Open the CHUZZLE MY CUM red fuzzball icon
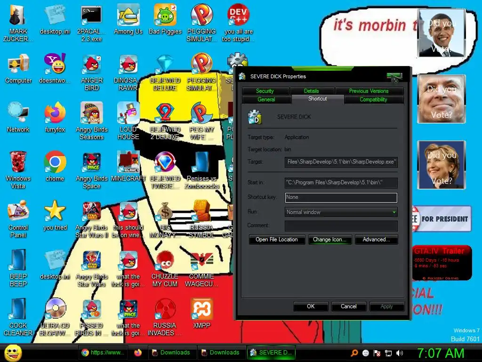 [165, 268]
